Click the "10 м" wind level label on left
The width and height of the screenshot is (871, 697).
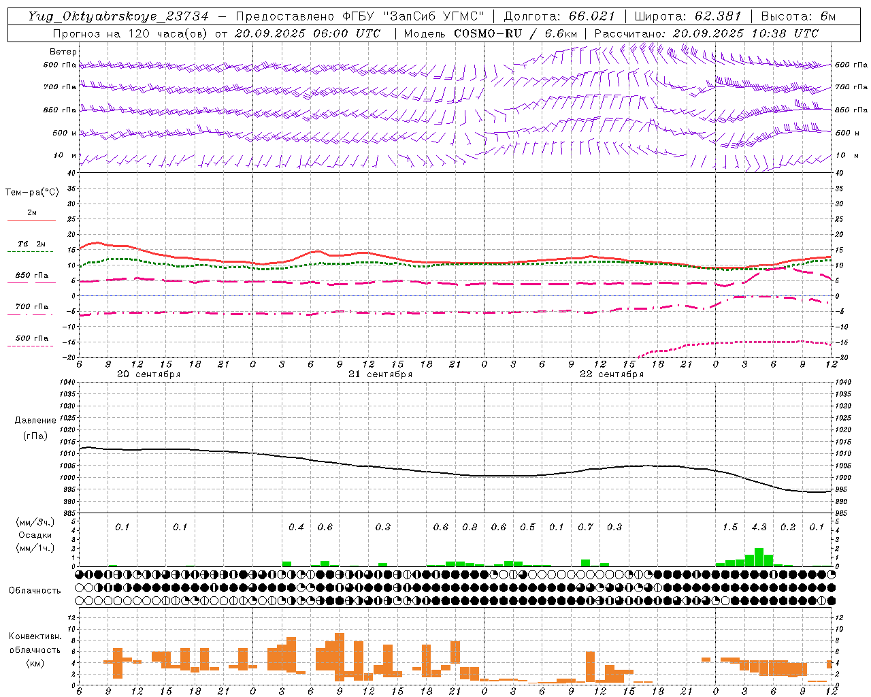click(x=66, y=156)
